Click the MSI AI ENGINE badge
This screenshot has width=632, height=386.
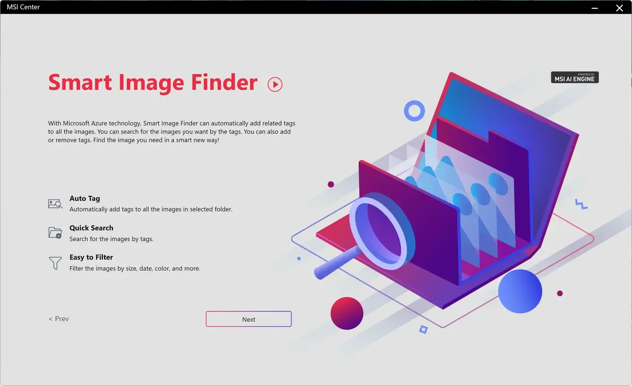pyautogui.click(x=575, y=77)
